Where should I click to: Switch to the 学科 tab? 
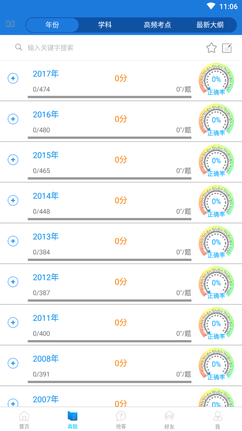tap(105, 25)
